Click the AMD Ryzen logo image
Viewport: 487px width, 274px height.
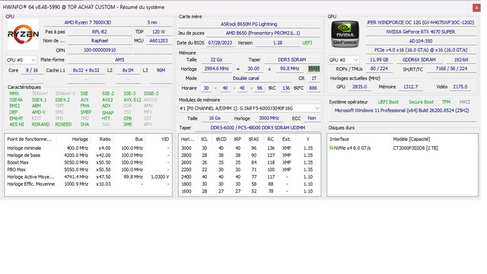click(23, 34)
